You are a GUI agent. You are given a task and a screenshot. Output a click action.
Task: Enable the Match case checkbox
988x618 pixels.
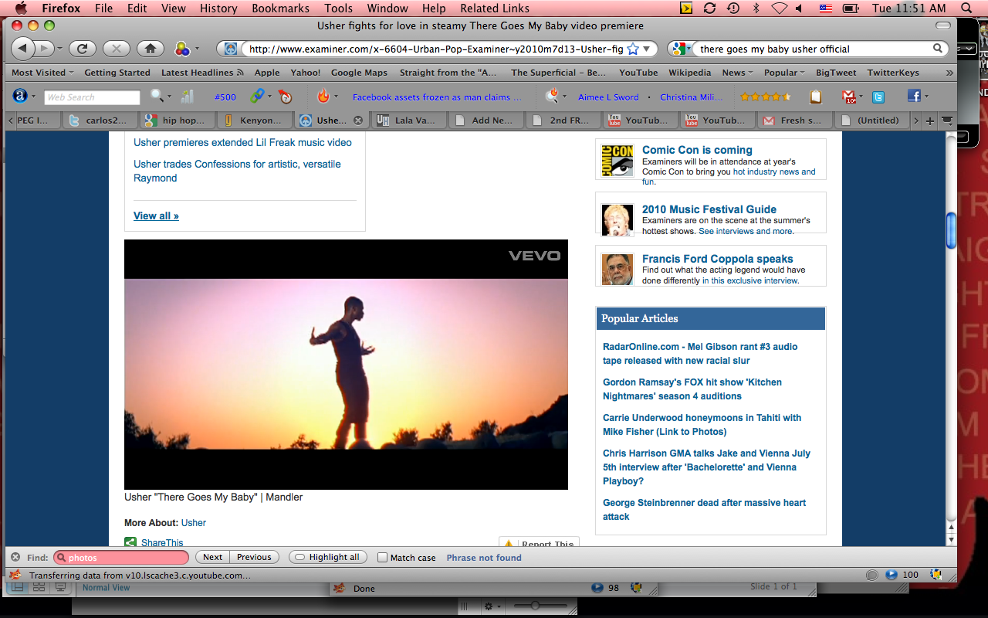tap(382, 558)
